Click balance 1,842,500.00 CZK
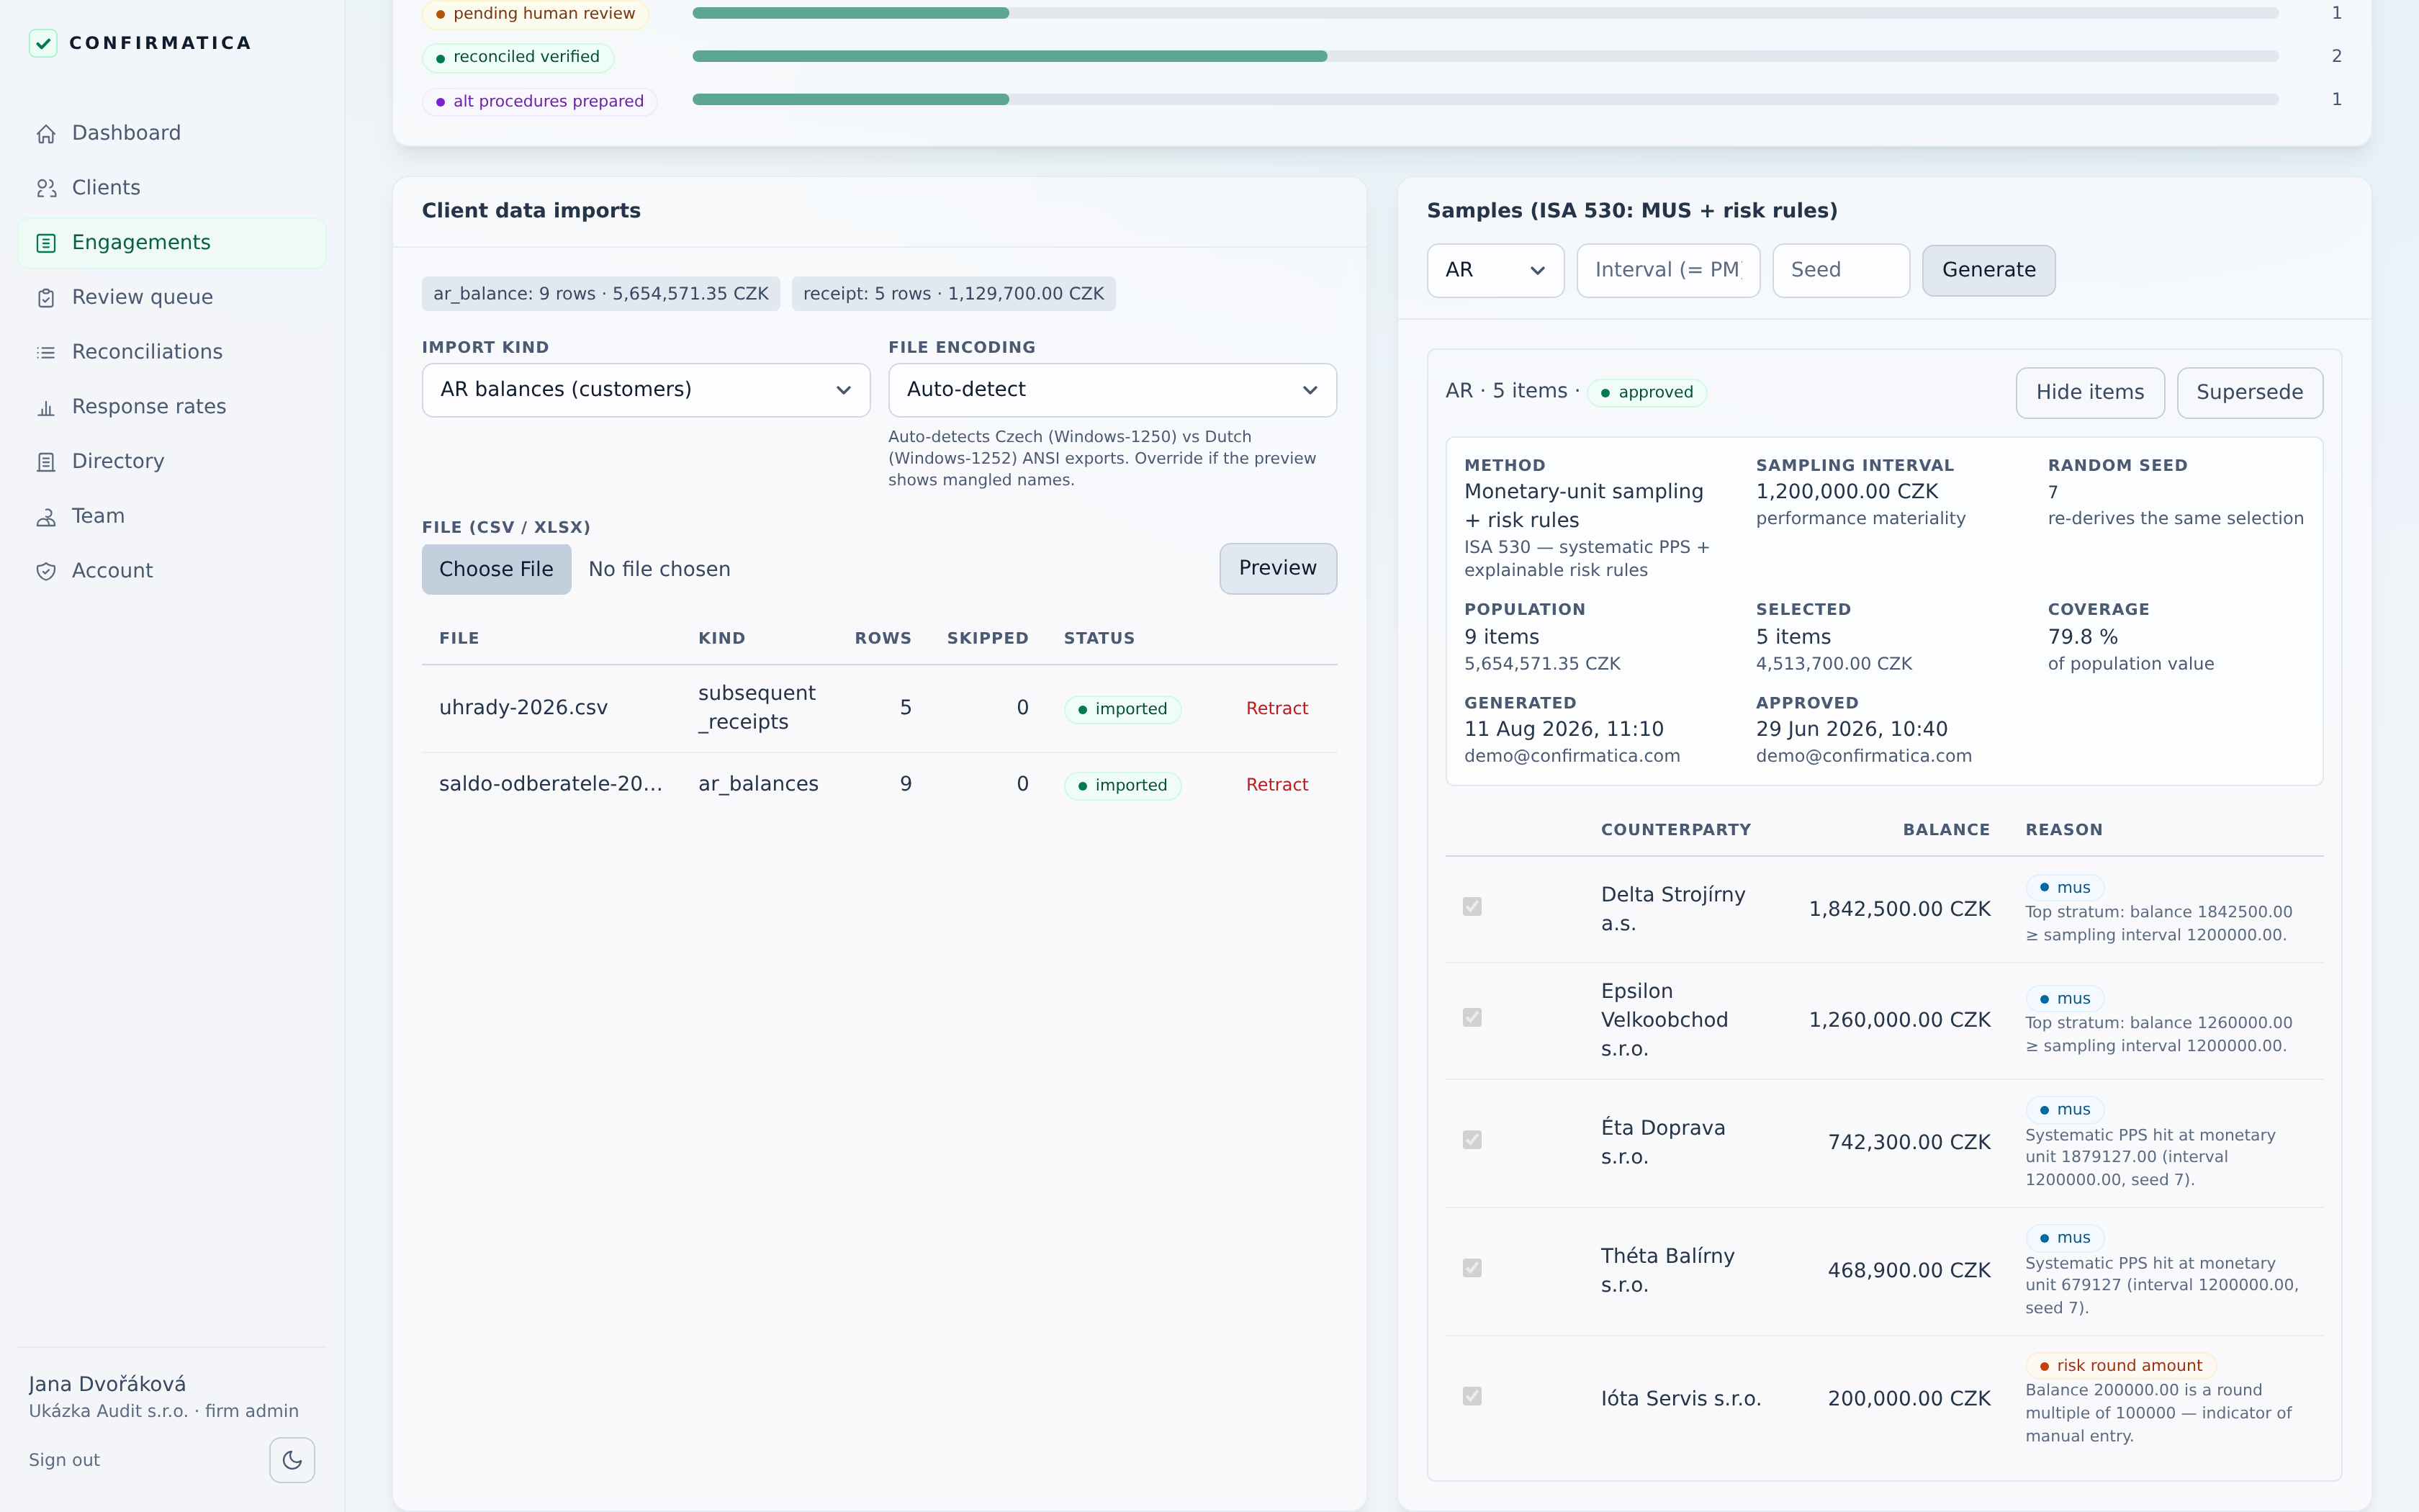 pos(1899,909)
